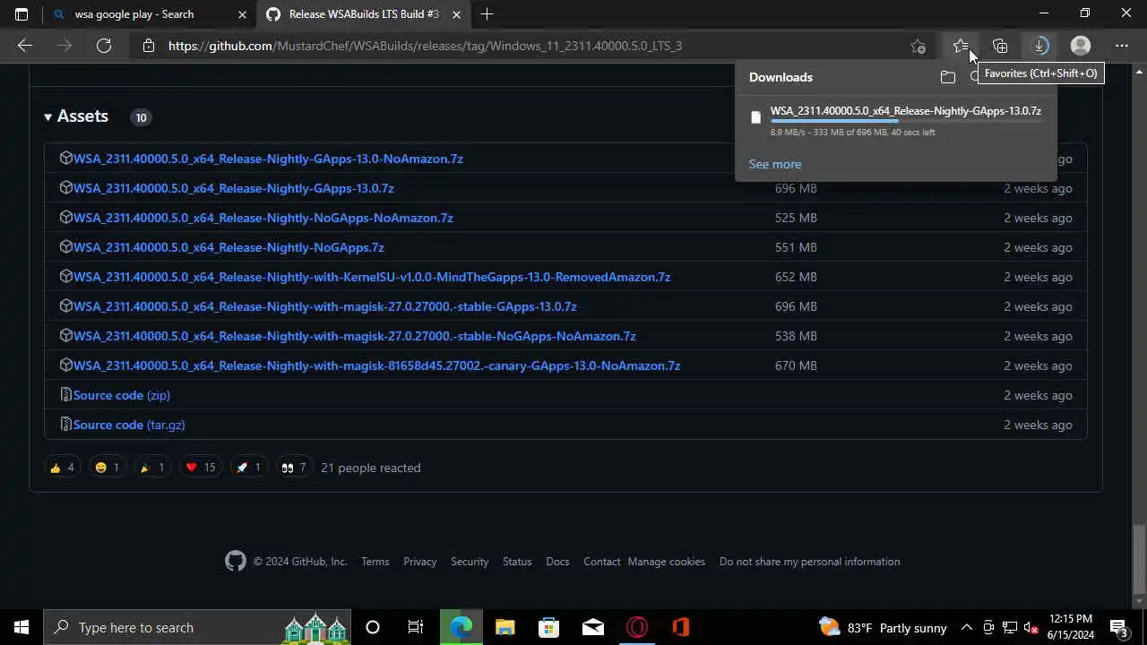Launch Microsoft Store from the taskbar
This screenshot has height=645, width=1147.
[548, 627]
